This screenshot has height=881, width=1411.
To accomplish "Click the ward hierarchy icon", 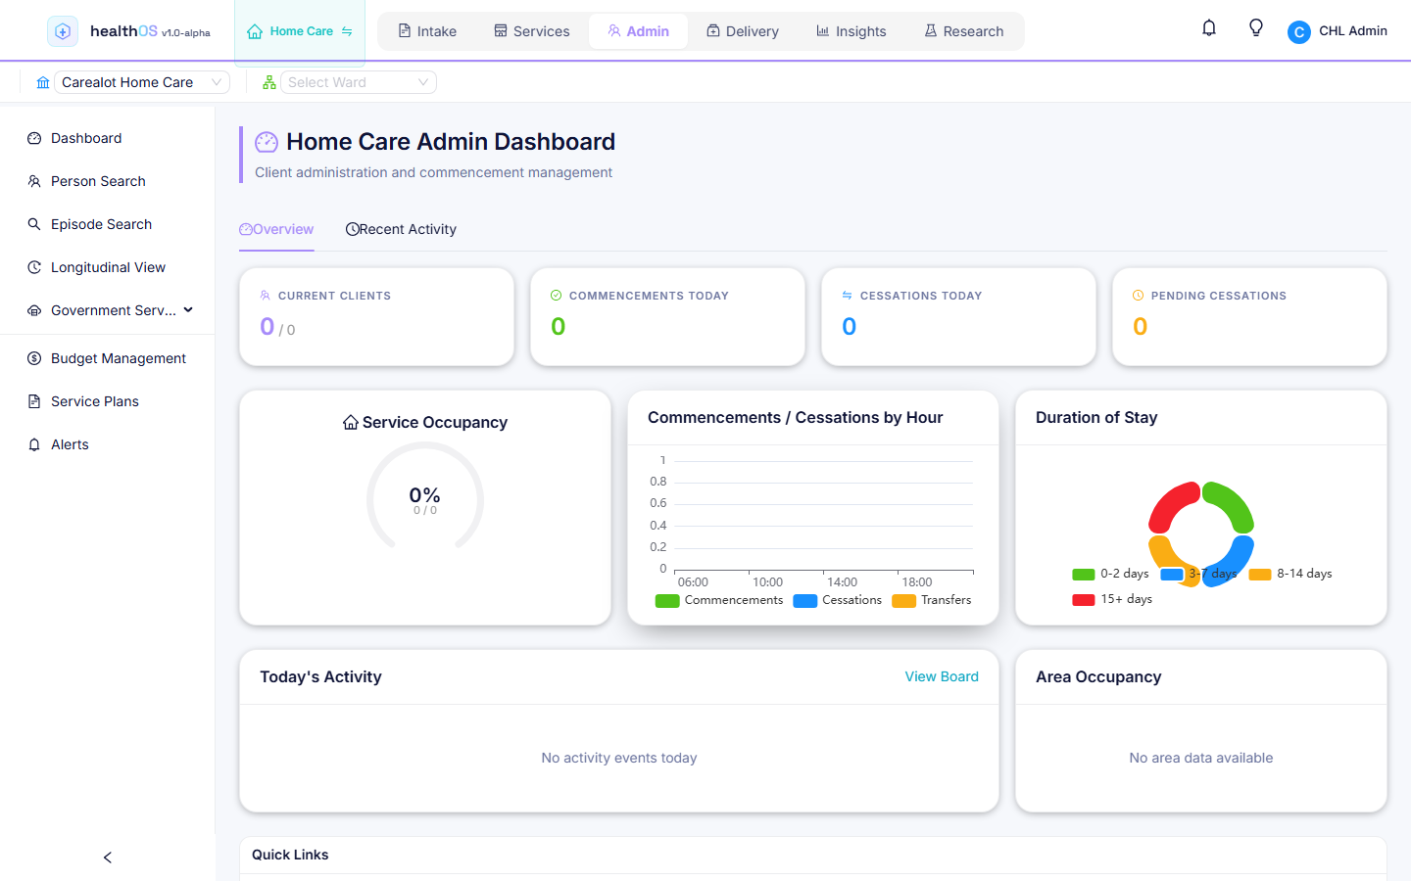I will 269,82.
